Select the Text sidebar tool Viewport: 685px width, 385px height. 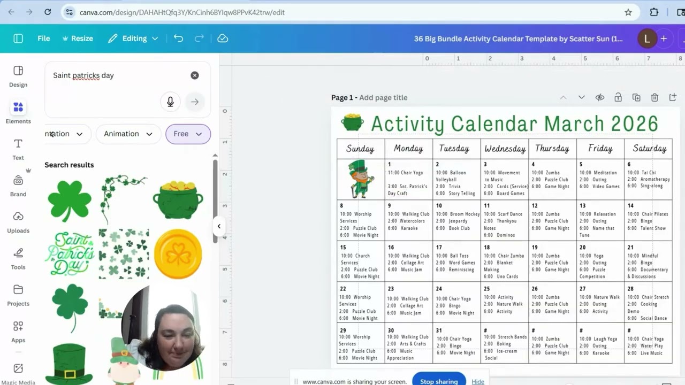click(18, 149)
